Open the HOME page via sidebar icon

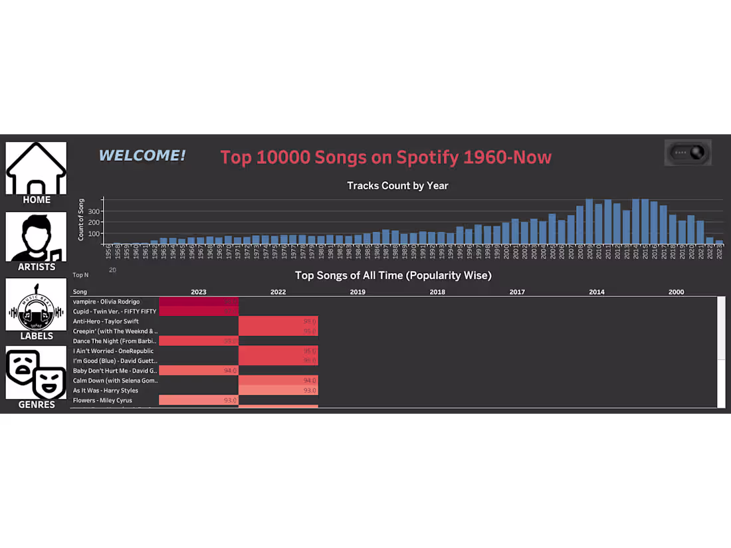(x=35, y=167)
